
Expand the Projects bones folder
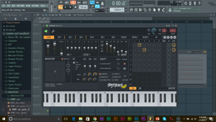point(13,23)
